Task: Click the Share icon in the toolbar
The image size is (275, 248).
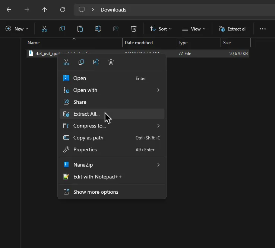Action: pyautogui.click(x=116, y=29)
